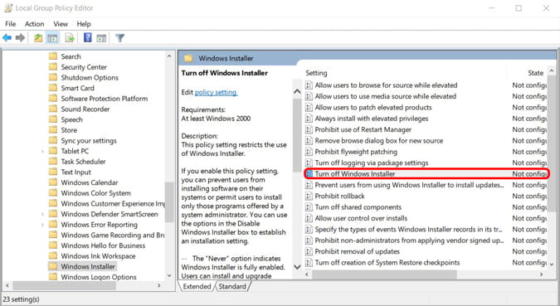
Task: Select Windows Ink Workspace folder
Action: pyautogui.click(x=98, y=256)
